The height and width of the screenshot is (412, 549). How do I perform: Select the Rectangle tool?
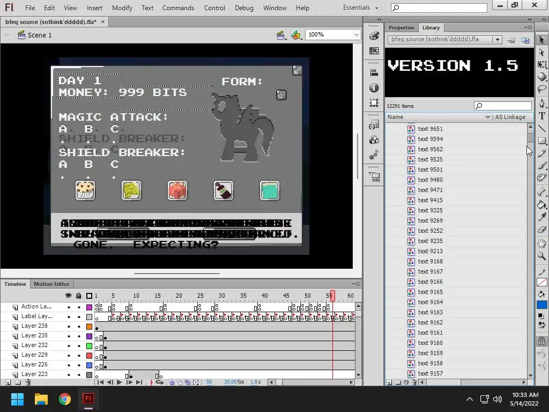[541, 141]
